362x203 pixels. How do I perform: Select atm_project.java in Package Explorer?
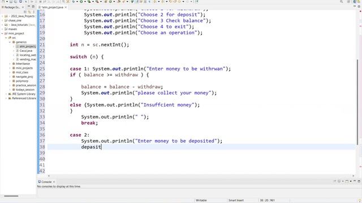pos(28,46)
